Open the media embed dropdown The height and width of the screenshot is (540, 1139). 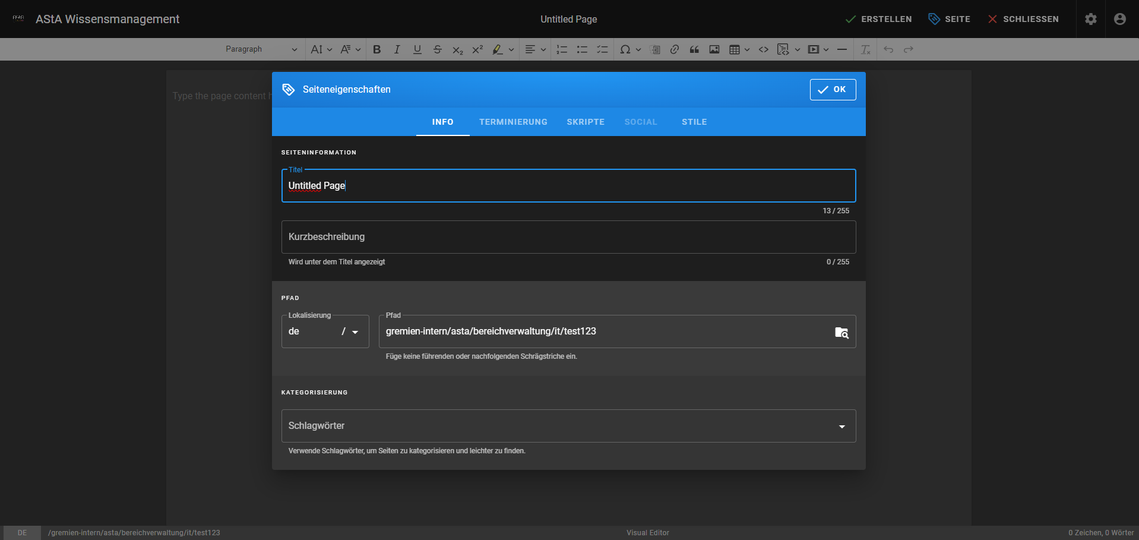818,49
